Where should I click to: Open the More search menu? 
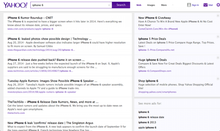(164, 5)
